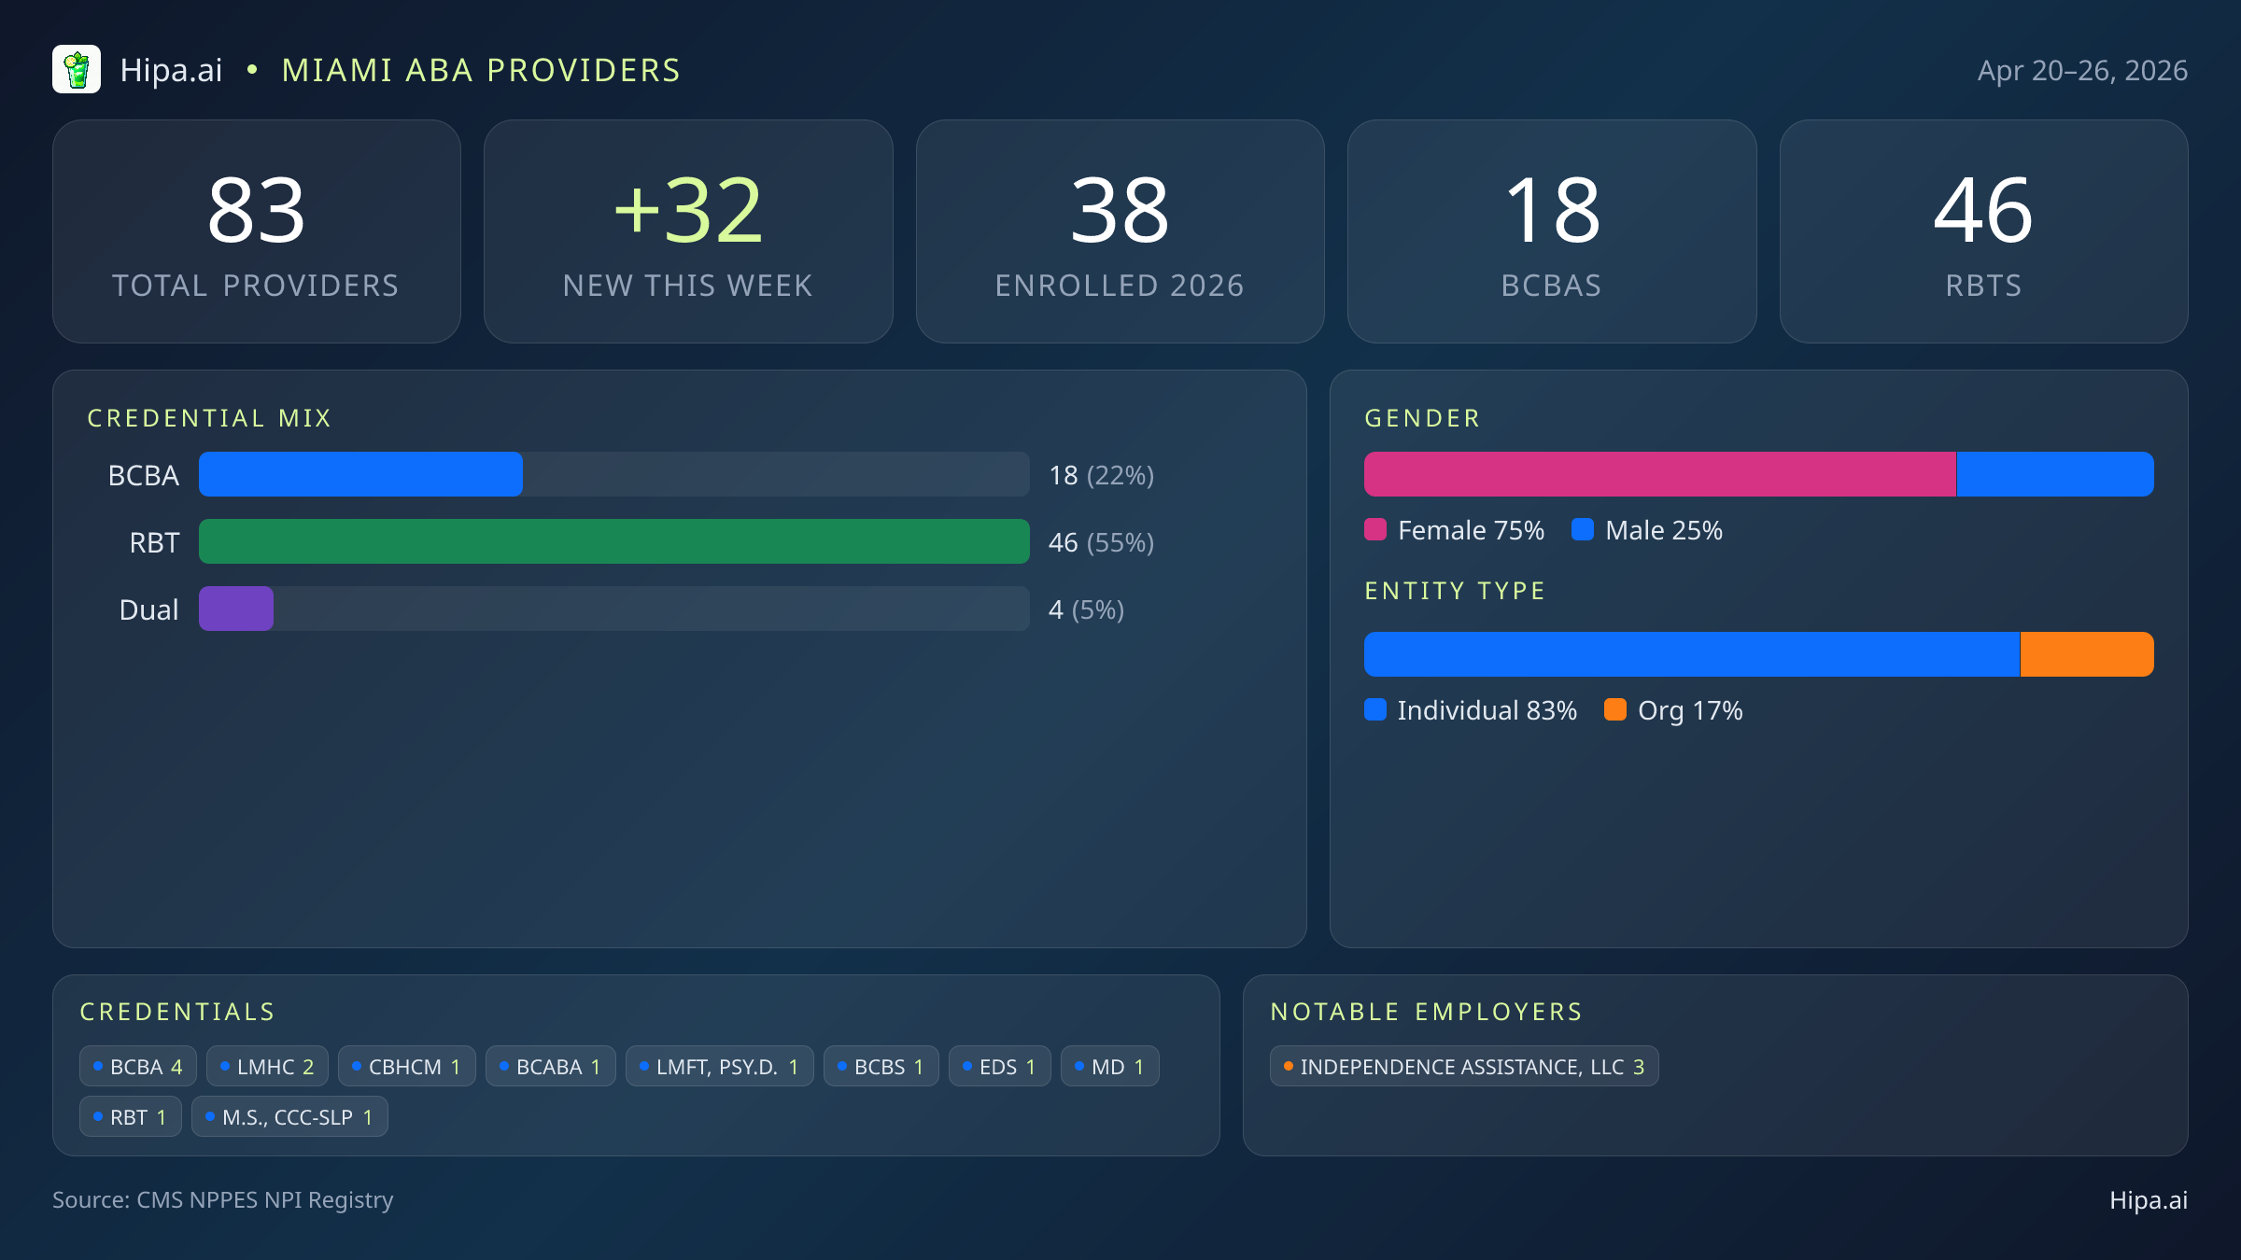Click the Individual blue legend square
The height and width of the screenshot is (1260, 2241).
tap(1375, 710)
